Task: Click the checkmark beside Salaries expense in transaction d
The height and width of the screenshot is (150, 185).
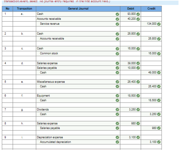Action: click(117, 63)
